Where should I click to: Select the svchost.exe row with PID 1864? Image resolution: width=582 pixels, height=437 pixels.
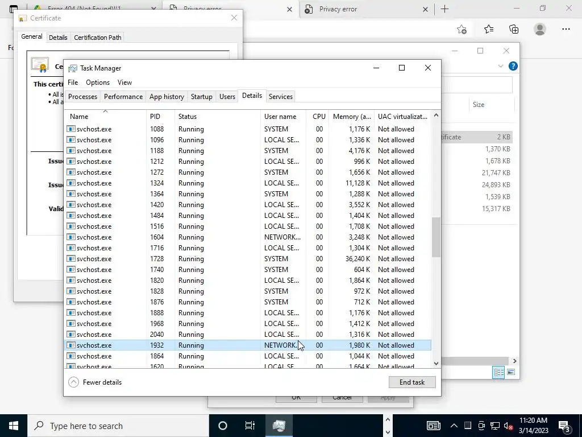coord(248,356)
